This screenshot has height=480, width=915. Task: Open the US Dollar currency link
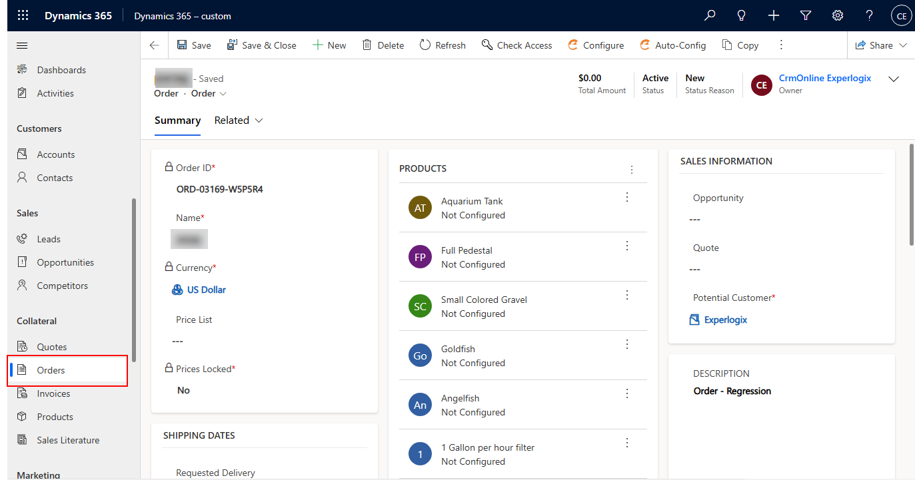click(x=206, y=290)
